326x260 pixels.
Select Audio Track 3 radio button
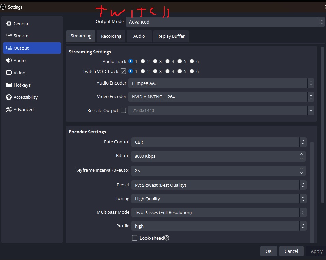[155, 61]
